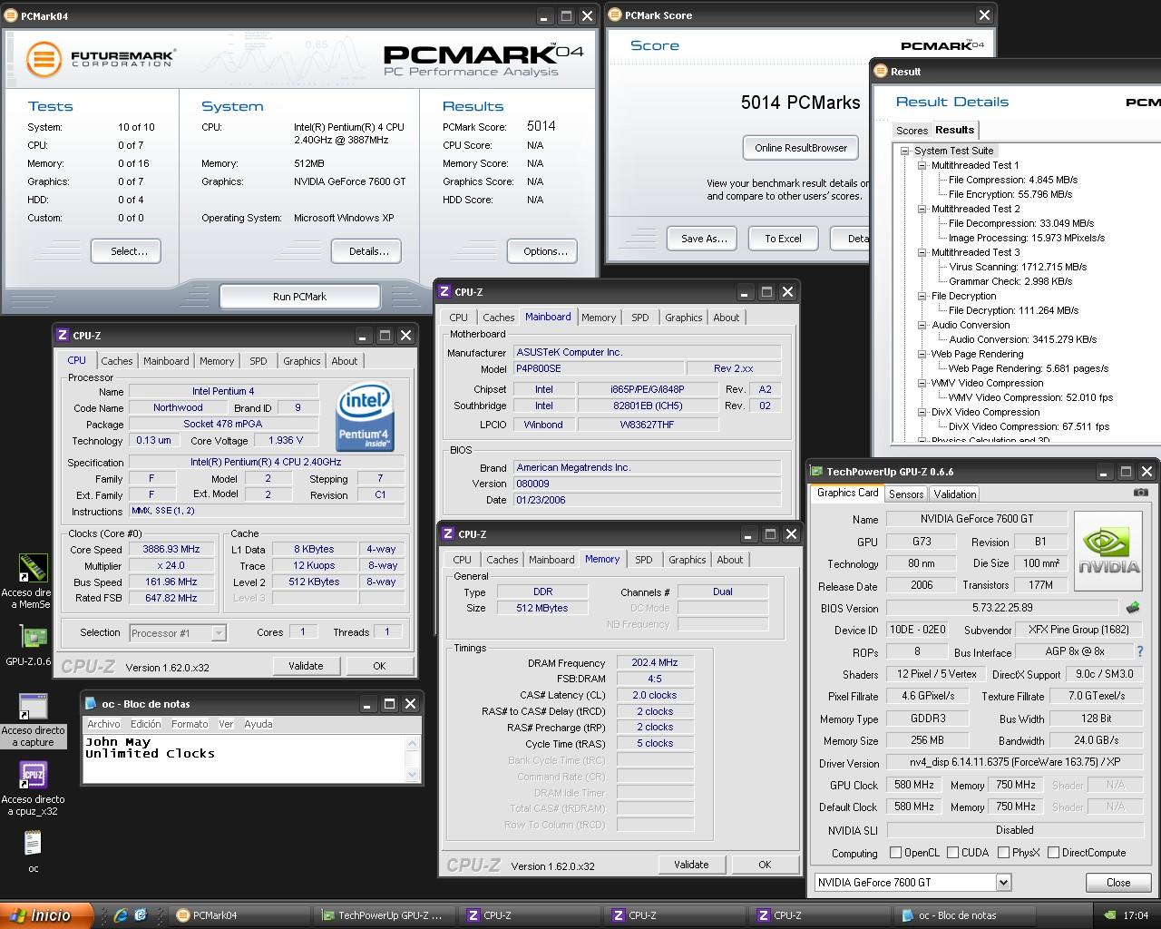Click the Close button in GPU-Z
This screenshot has height=929, width=1161.
1118,882
